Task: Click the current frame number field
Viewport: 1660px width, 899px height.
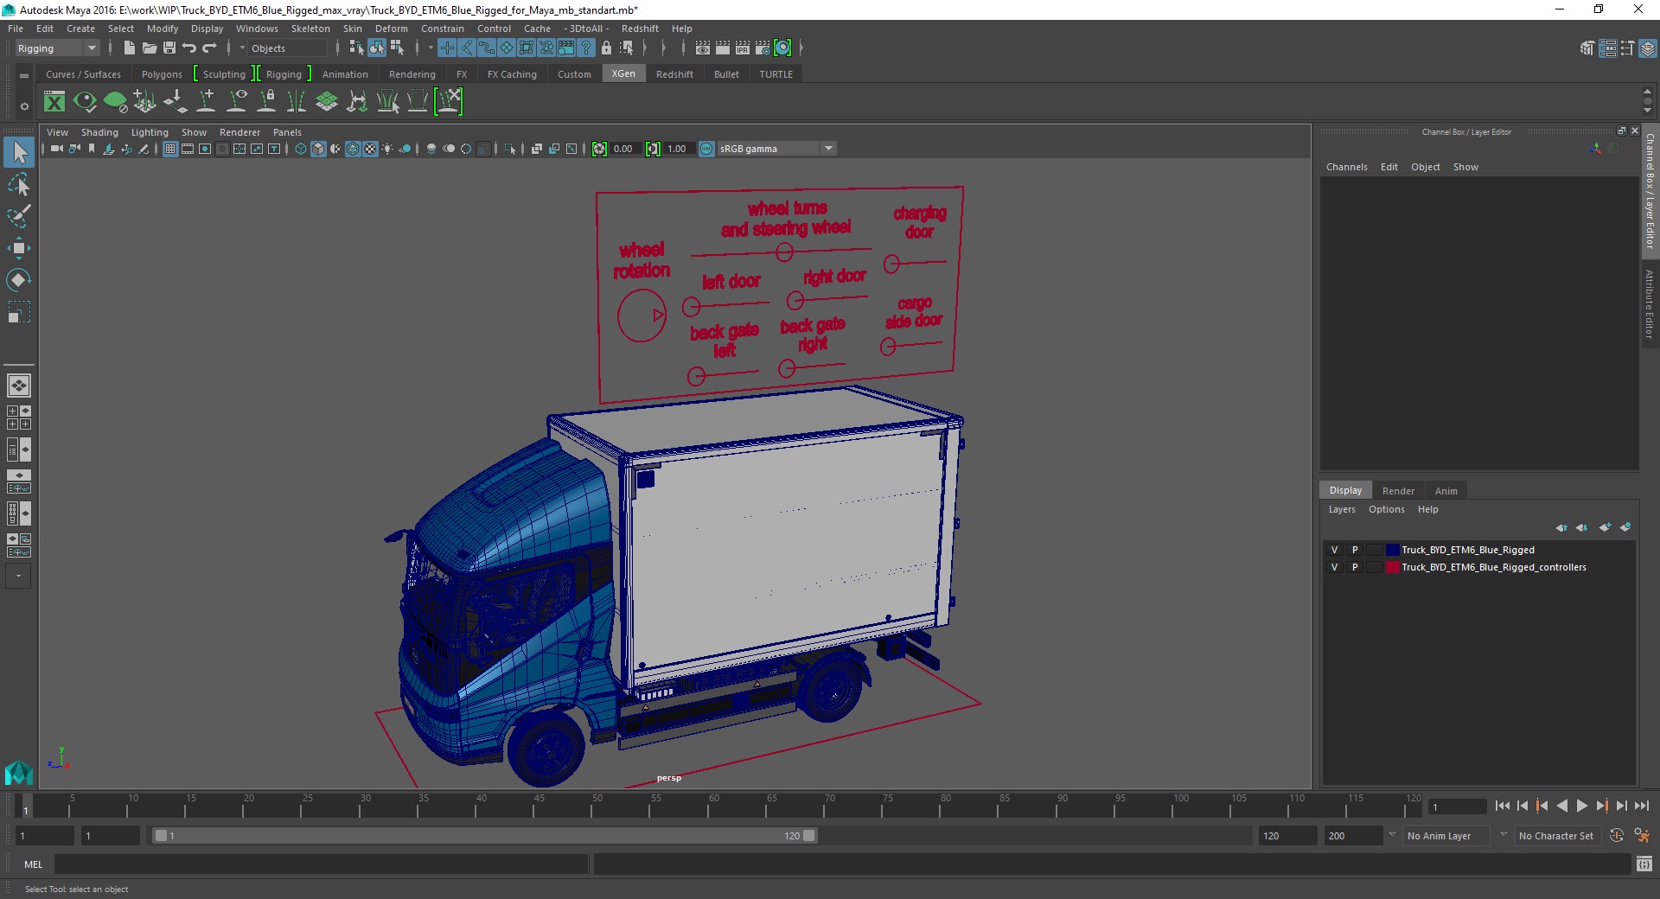Action: pos(1458,807)
